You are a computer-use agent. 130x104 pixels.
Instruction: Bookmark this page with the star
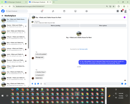[x=114, y=6]
